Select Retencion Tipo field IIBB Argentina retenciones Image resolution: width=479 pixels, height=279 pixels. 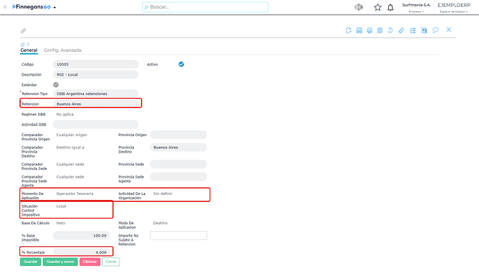pos(96,94)
